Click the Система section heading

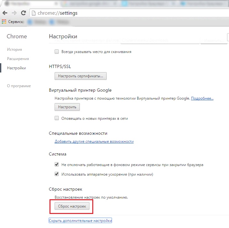tap(57, 154)
